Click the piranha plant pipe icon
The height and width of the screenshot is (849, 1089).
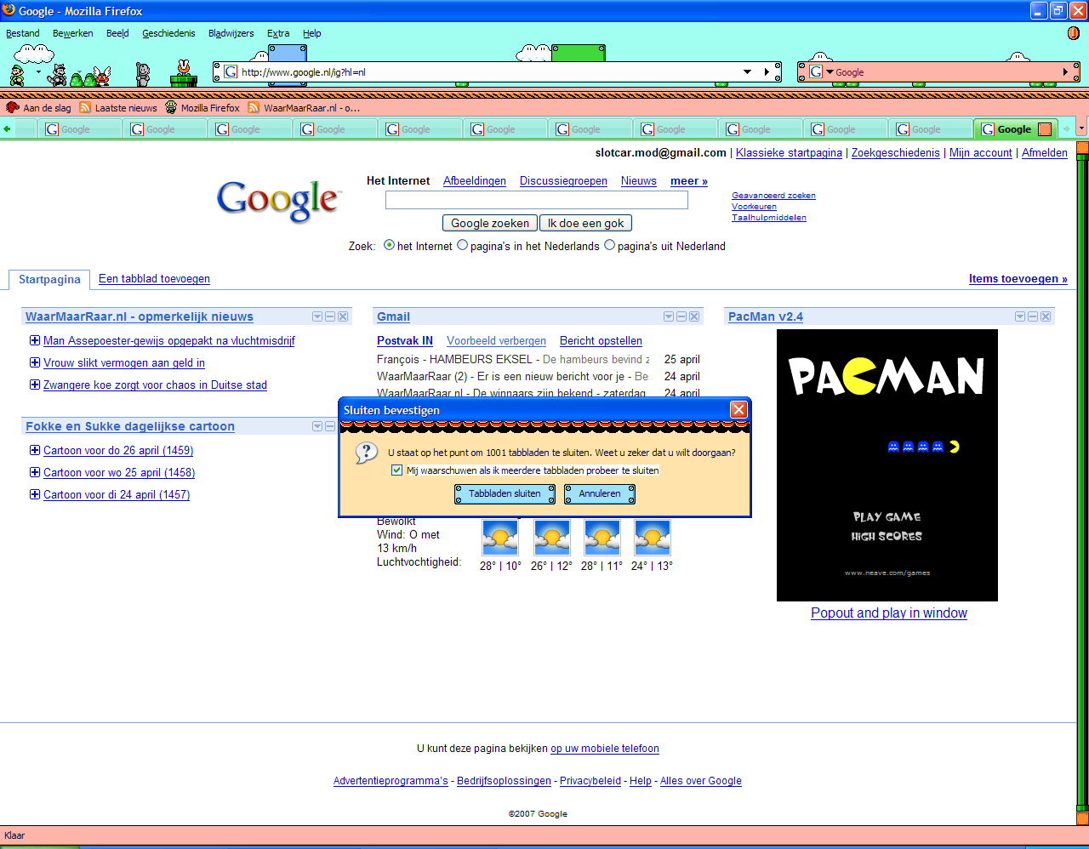[183, 74]
